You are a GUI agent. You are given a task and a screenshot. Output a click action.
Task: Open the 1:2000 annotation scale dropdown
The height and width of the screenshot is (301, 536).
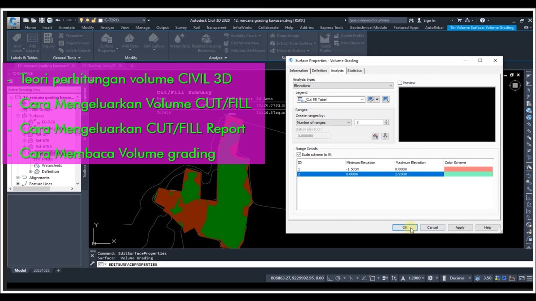[x=417, y=278]
